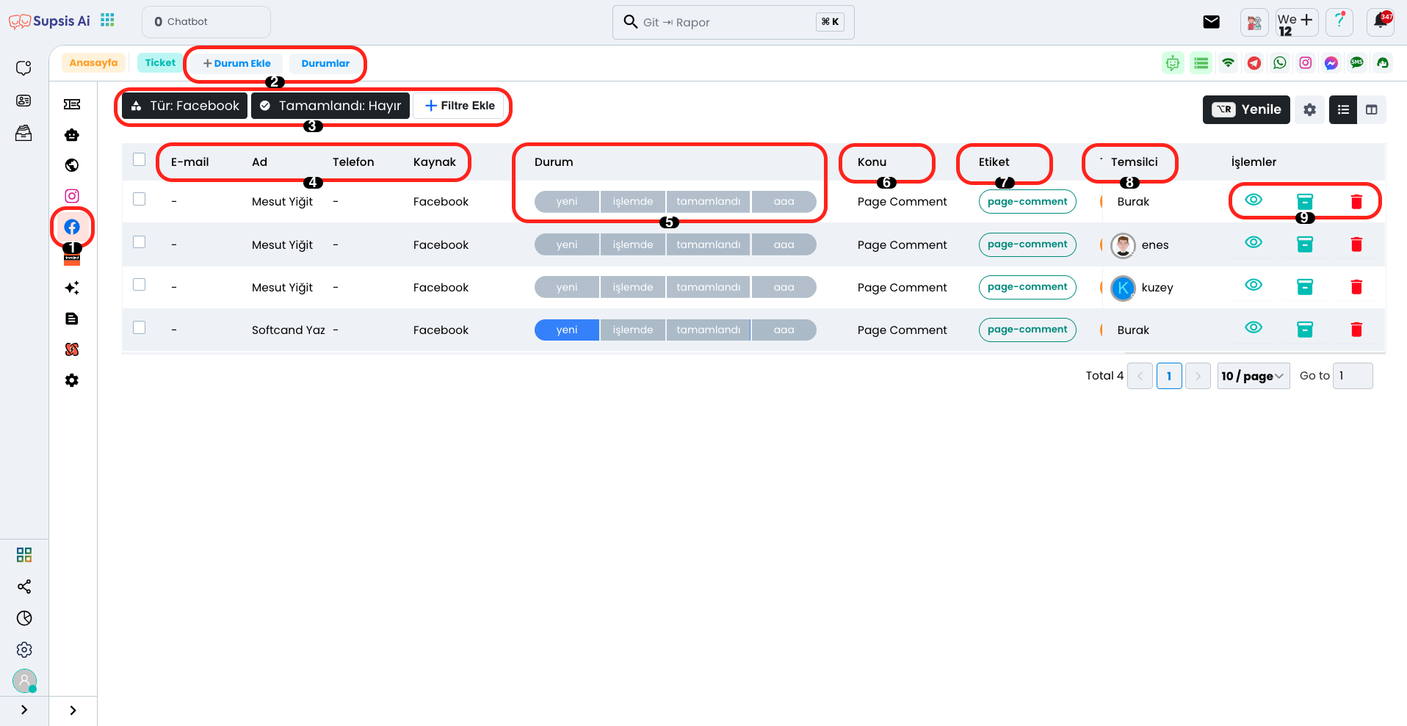Screen dimensions: 1407x726
Task: View the first Burak ticket with the eye icon
Action: pos(1254,200)
